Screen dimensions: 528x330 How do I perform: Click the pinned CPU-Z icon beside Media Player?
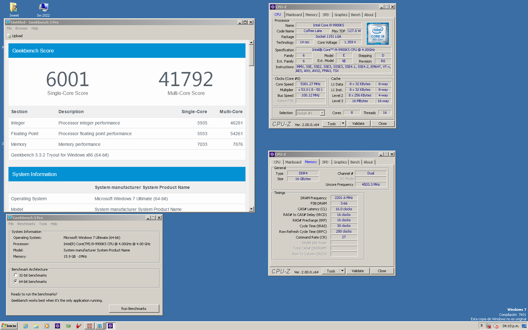click(x=58, y=326)
